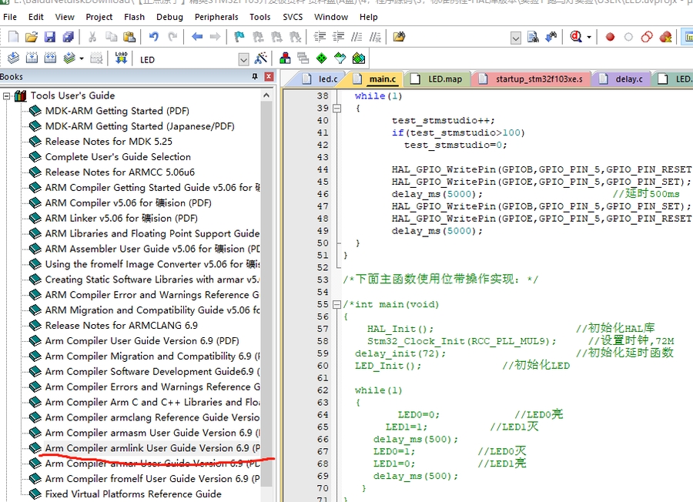693x502 pixels.
Task: Toggle the bookmark flag icon
Action: (x=239, y=37)
